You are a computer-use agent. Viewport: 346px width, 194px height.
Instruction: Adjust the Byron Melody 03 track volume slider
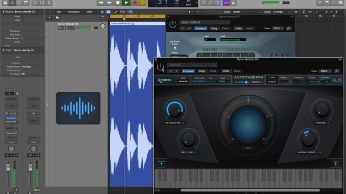click(x=88, y=28)
